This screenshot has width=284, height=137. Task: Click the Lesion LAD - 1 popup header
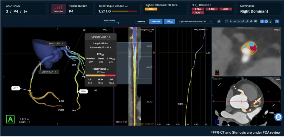[100, 37]
